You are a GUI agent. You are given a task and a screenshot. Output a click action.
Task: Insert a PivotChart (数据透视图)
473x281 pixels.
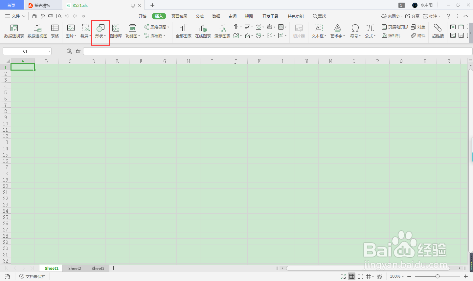(37, 31)
